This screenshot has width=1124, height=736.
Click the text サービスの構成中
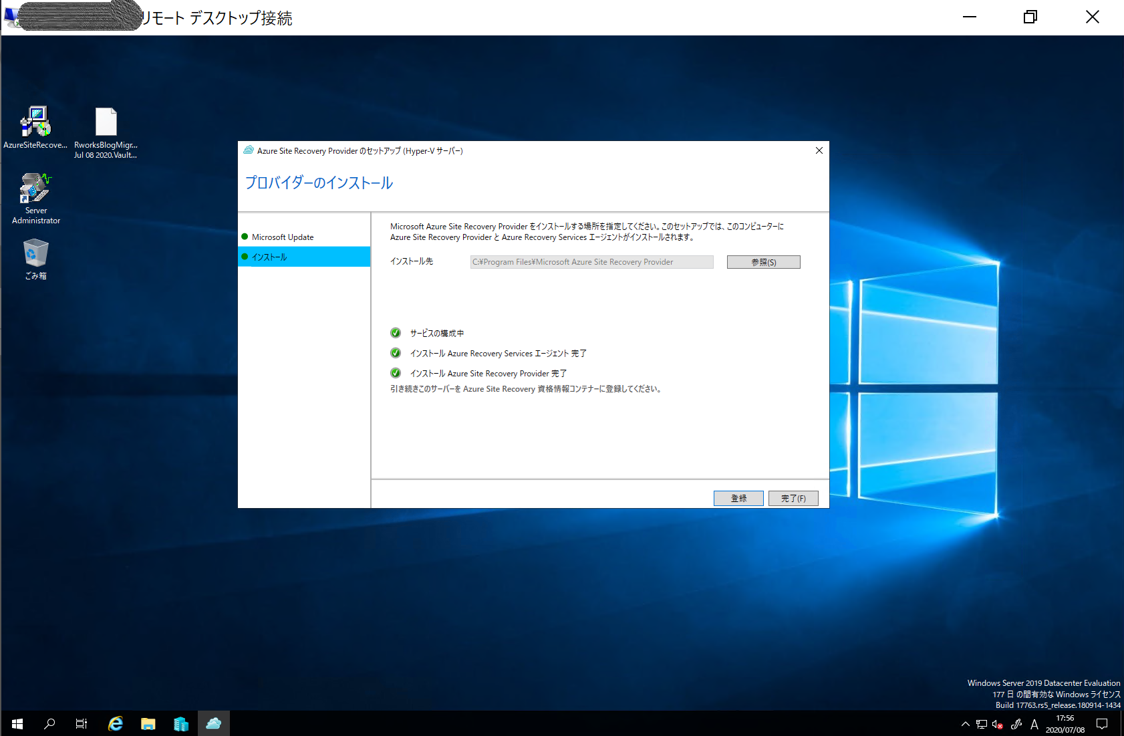pyautogui.click(x=437, y=333)
